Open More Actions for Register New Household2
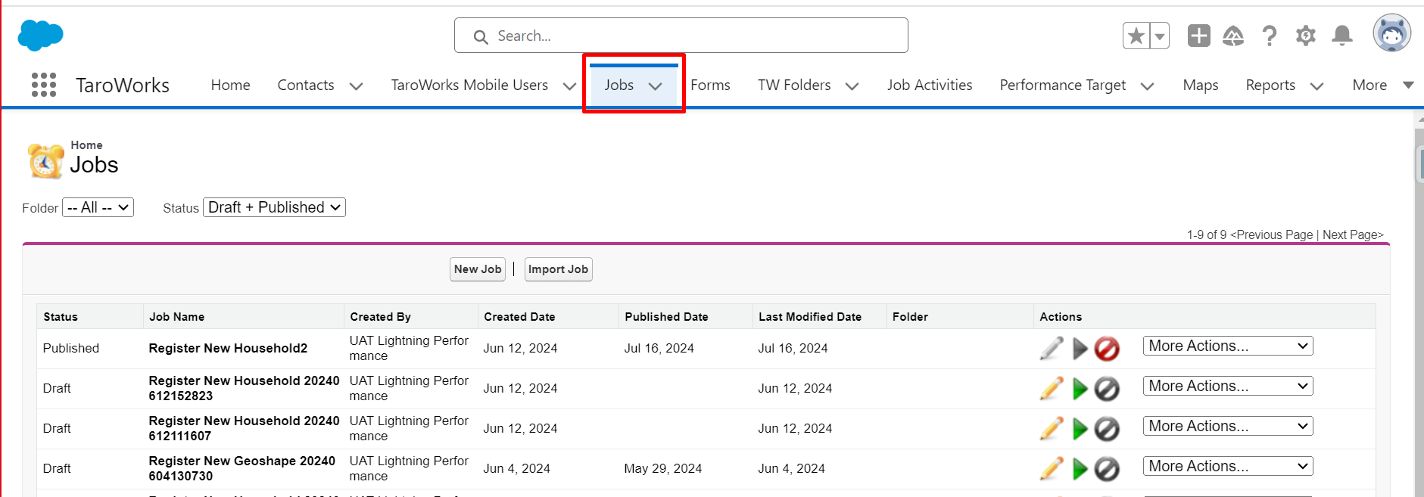Image resolution: width=1424 pixels, height=497 pixels. click(1227, 346)
